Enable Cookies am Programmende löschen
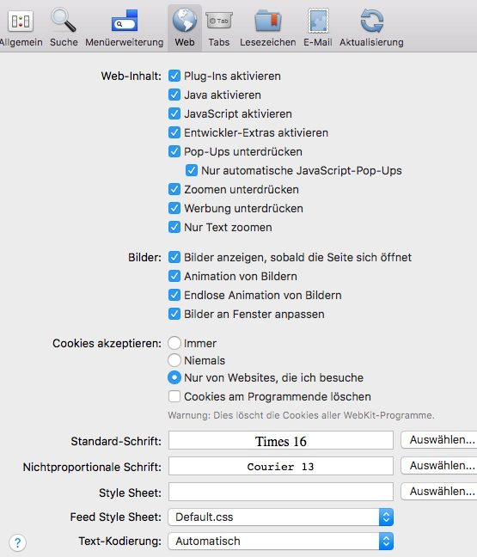The width and height of the screenshot is (477, 557). (174, 396)
